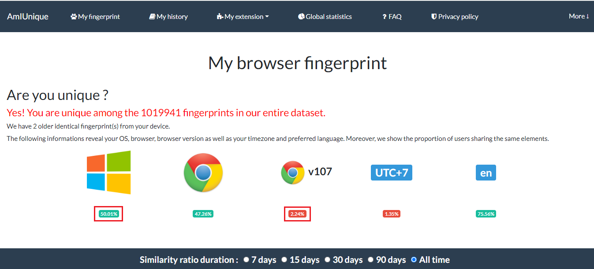Viewport: 594px width, 269px height.
Task: Click the Windows OS logo icon
Action: 109,172
